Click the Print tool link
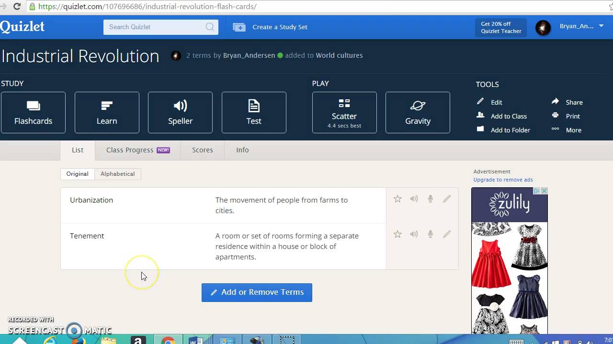 [573, 116]
